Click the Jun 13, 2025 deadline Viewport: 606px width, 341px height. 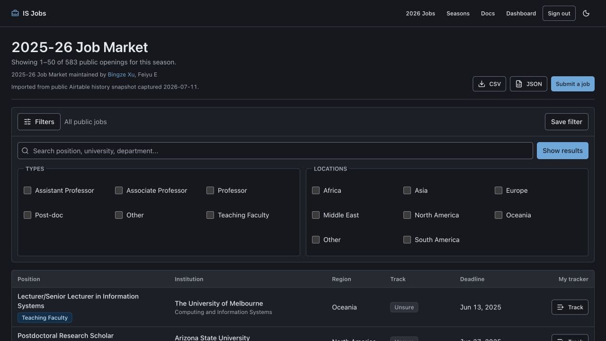point(481,307)
